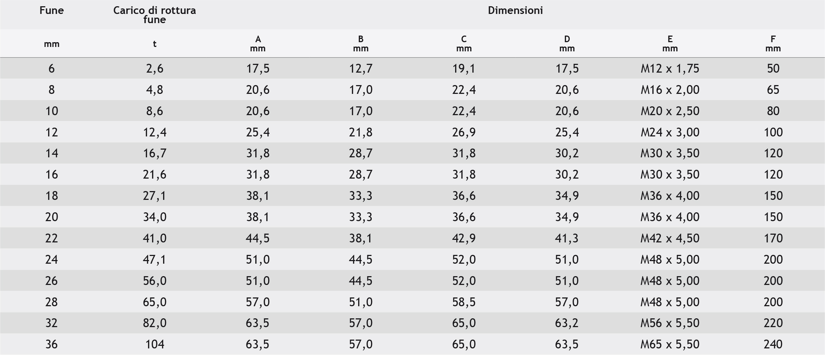Viewport: 825px width, 355px height.
Task: Select the column A mm header
Action: click(257, 44)
